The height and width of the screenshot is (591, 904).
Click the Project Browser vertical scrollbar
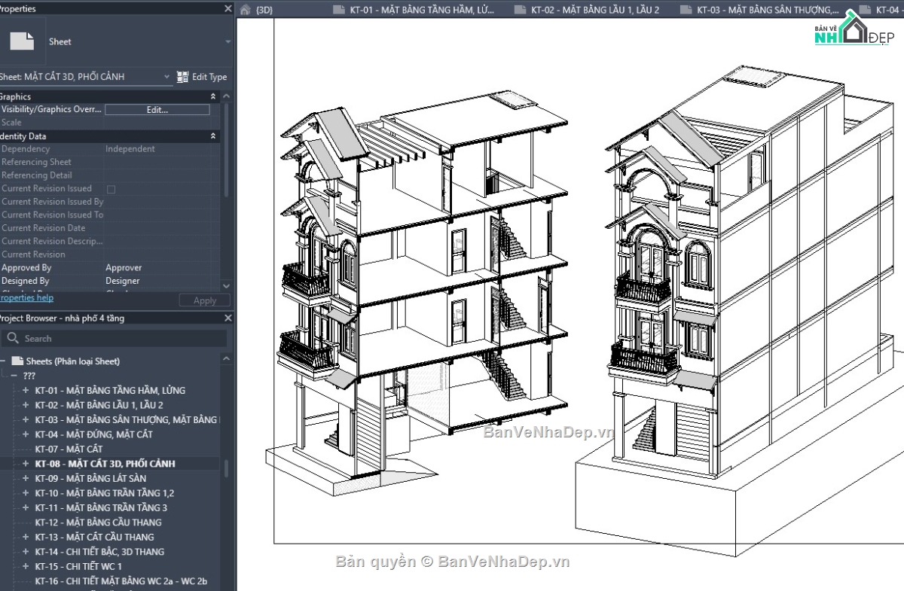227,467
